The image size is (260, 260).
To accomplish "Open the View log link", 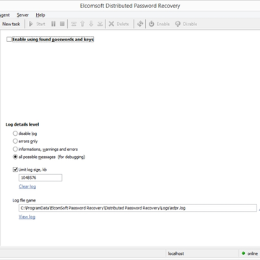I will pyautogui.click(x=27, y=217).
